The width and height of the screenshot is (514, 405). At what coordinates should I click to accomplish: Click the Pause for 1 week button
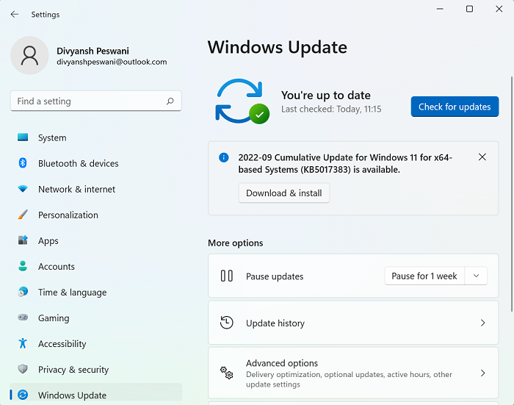coord(424,276)
